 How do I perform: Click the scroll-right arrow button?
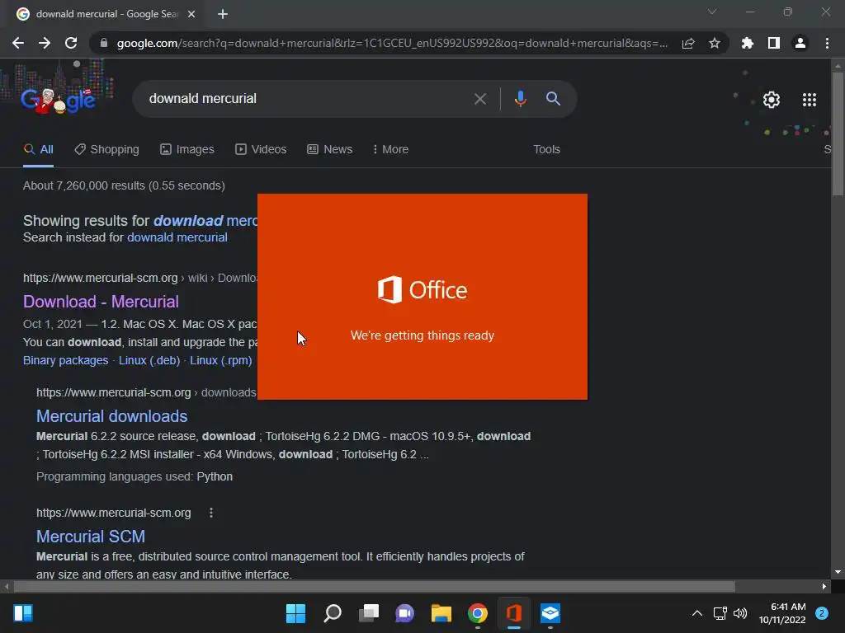824,586
